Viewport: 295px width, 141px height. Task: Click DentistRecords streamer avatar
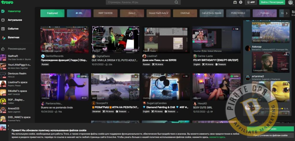43,56
